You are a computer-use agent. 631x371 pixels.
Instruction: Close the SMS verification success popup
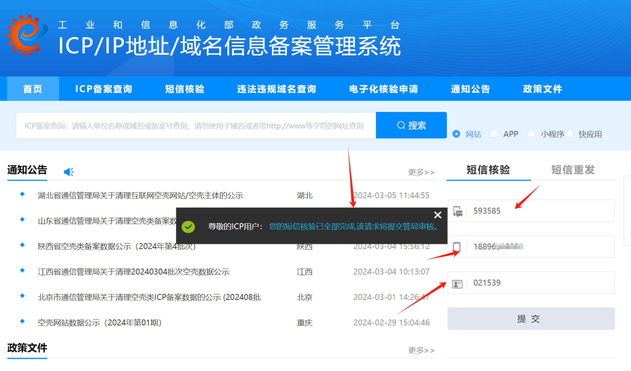[x=437, y=215]
